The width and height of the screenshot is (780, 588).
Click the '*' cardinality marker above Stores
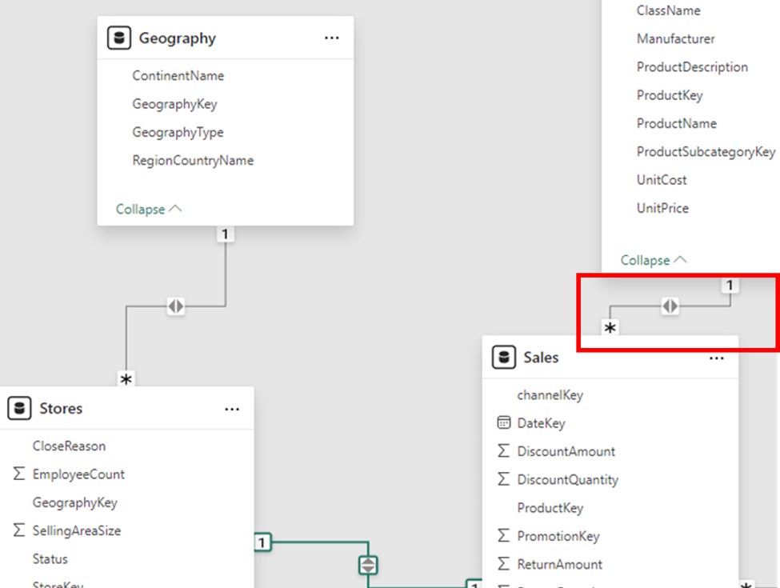(126, 379)
